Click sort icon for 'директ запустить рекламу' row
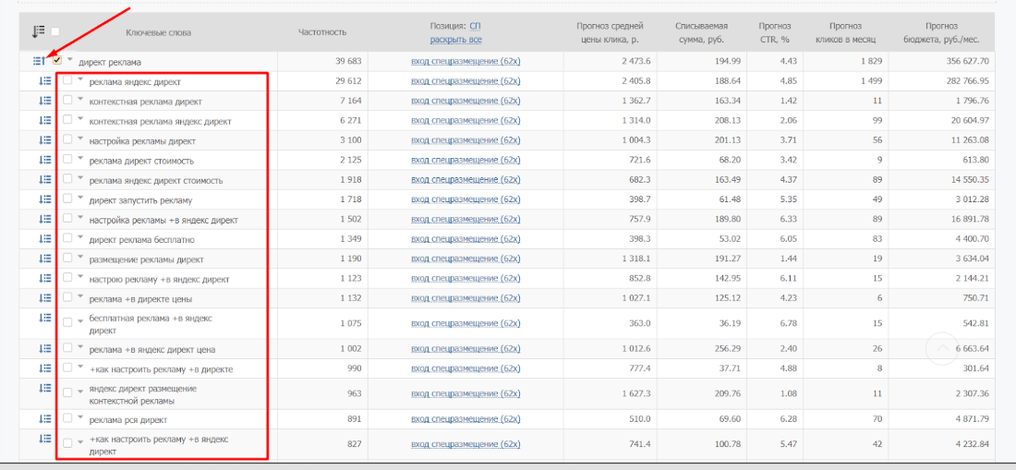The image size is (1016, 470). [x=45, y=199]
